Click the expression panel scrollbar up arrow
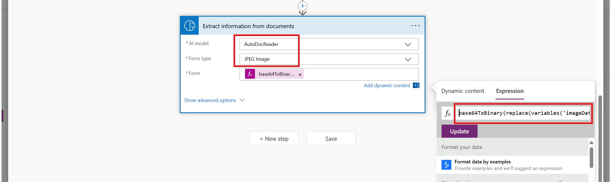 (591, 143)
